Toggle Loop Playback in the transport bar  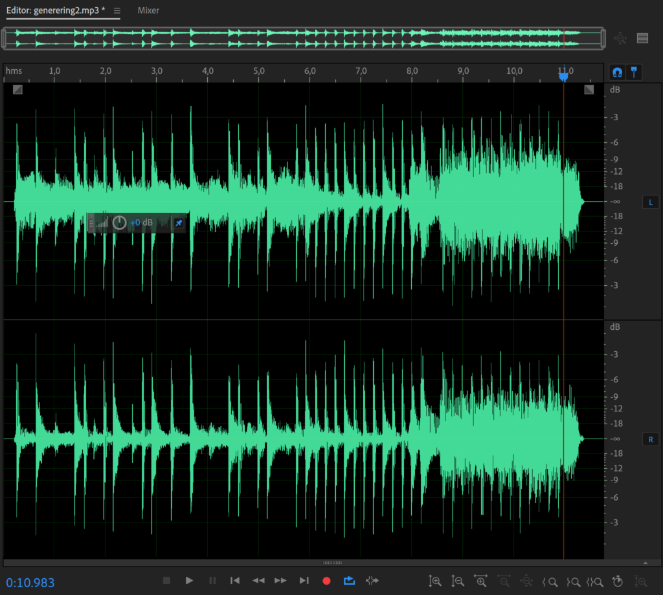[x=350, y=581]
